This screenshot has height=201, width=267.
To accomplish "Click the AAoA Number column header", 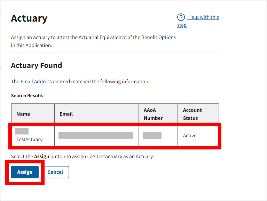I will click(153, 114).
